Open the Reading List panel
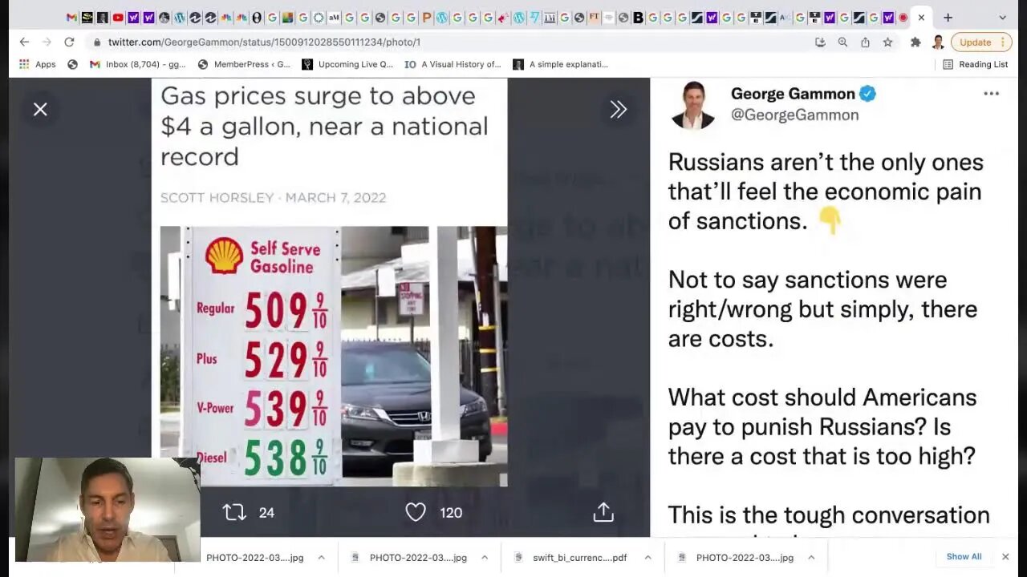 tap(976, 64)
